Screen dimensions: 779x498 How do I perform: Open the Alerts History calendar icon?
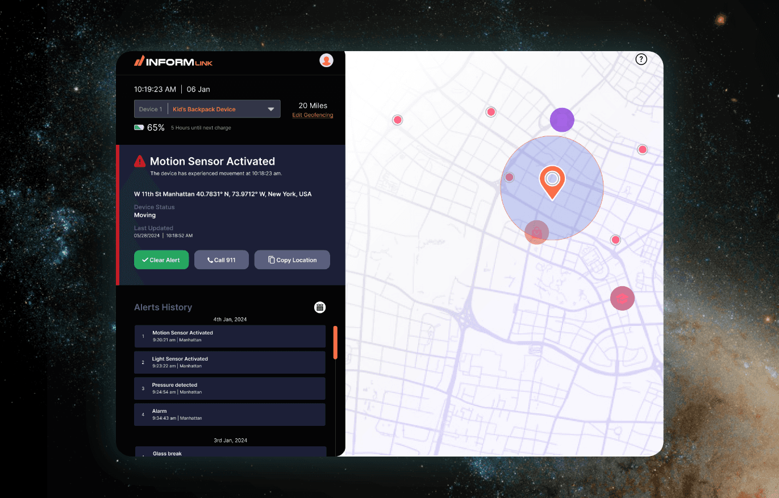[320, 307]
